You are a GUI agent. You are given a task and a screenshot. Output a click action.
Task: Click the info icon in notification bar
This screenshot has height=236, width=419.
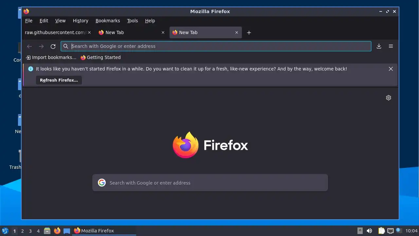[x=31, y=69]
